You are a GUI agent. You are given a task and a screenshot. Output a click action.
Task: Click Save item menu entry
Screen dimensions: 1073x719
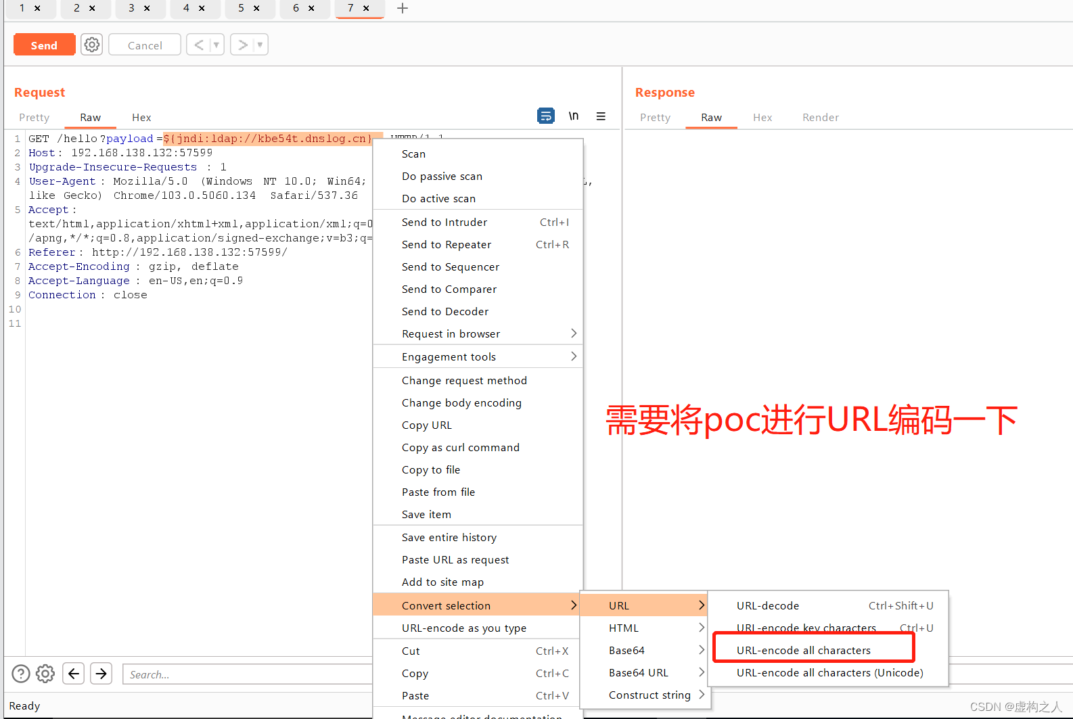478,515
